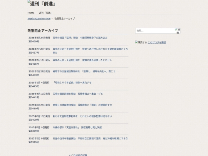The image size is (208, 156).
Task: Open article 「昭和１００年式典」粉砕へ実力デモ
Action: (72, 83)
